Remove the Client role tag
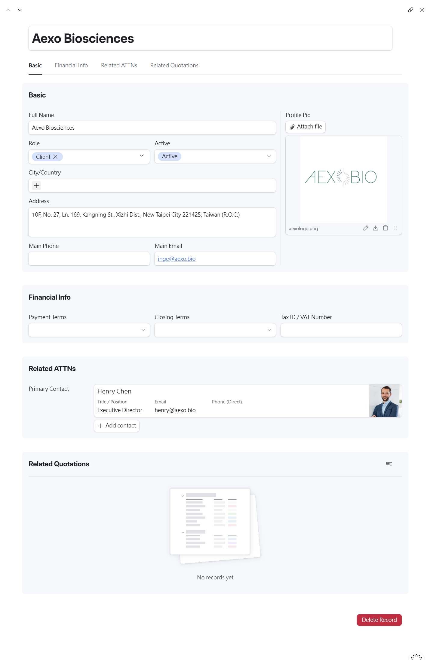 tap(55, 157)
